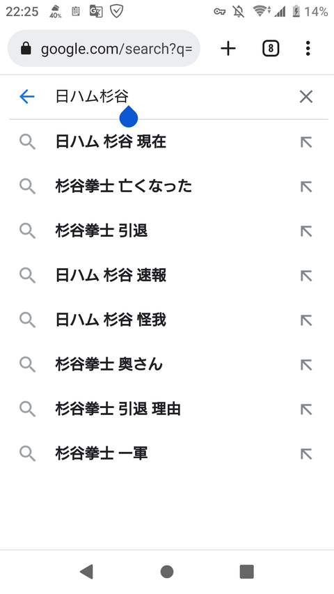The height and width of the screenshot is (594, 334).
Task: Open the tab switcher showing 8 tabs
Action: click(271, 49)
